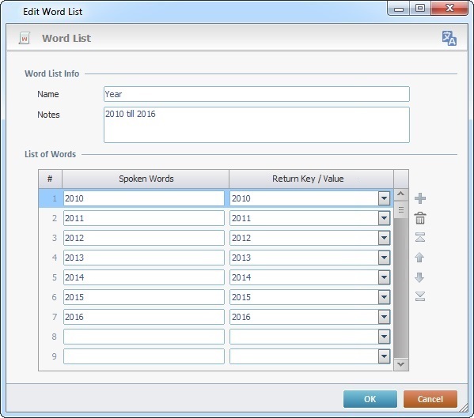The image size is (474, 418).
Task: Click the add row plus icon
Action: click(x=420, y=198)
